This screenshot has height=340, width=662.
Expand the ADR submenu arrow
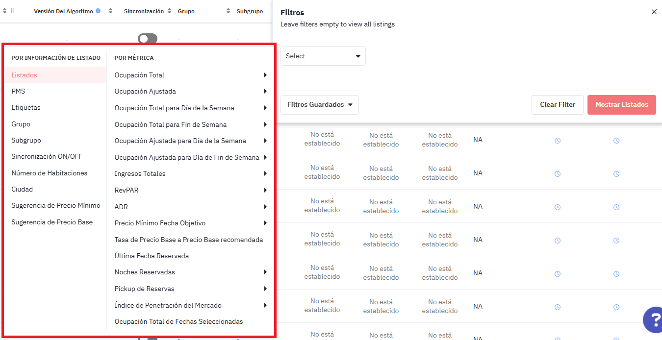pos(265,207)
